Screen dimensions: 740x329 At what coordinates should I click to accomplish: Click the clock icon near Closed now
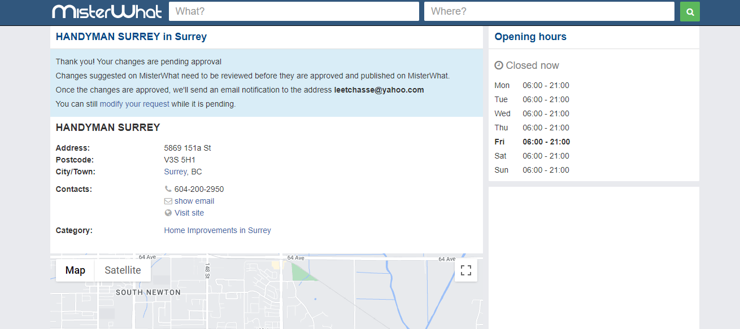(499, 65)
